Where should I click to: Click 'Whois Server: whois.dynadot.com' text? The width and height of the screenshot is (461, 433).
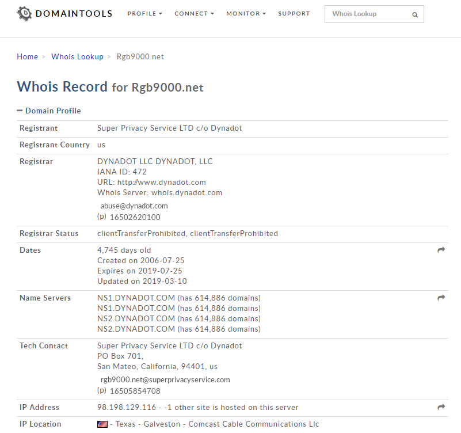159,193
